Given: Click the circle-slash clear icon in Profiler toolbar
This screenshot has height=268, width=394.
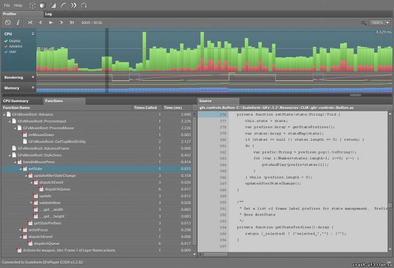Looking at the screenshot, I should point(8,23).
